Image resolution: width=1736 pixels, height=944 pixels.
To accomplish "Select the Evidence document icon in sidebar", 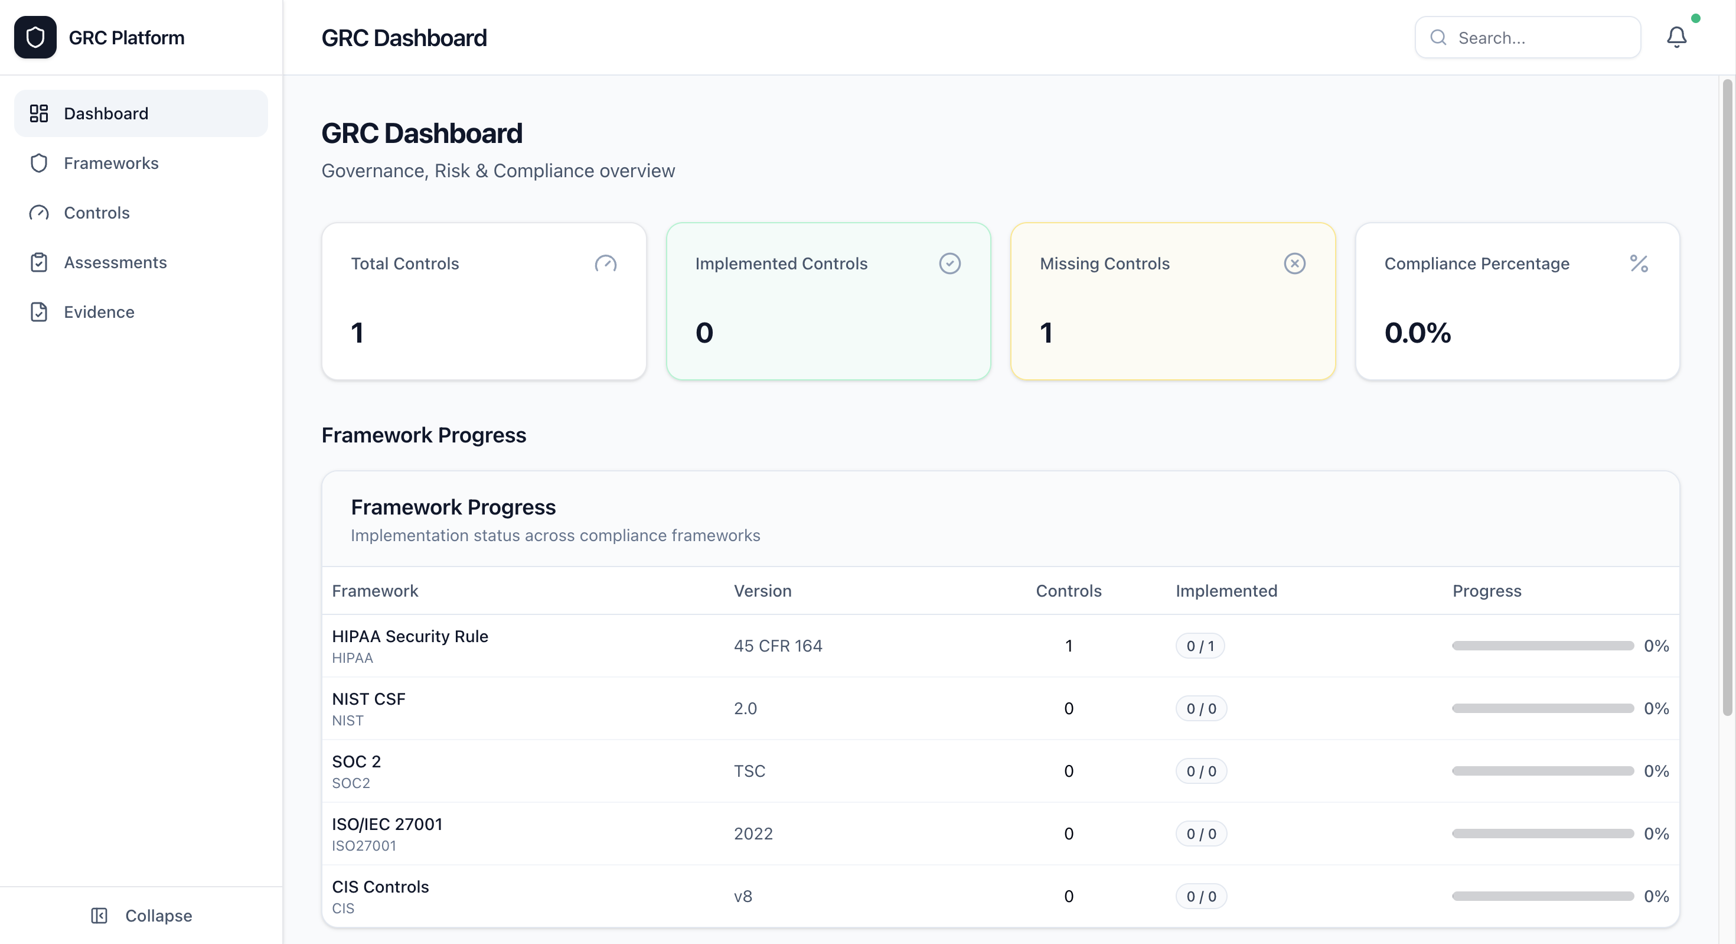I will point(38,311).
